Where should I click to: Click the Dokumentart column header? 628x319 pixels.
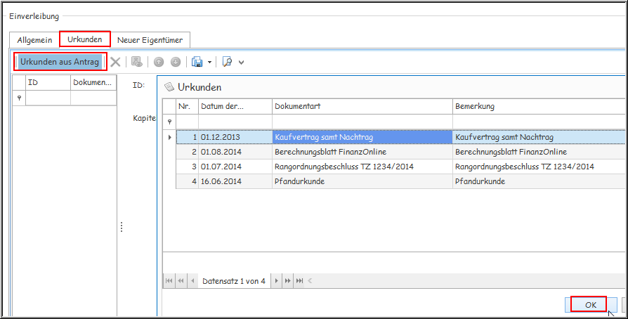(x=362, y=106)
